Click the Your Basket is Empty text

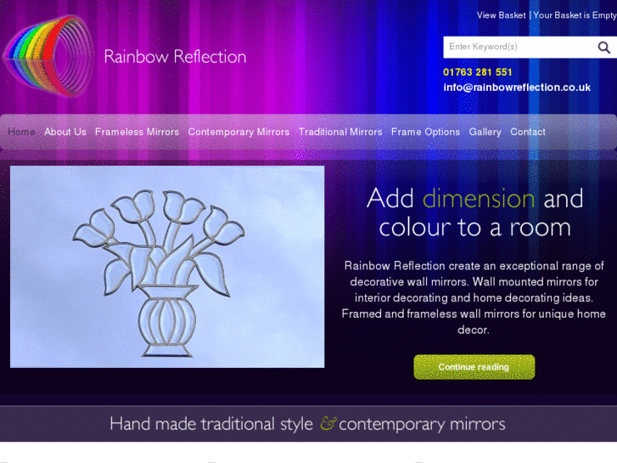coord(575,15)
